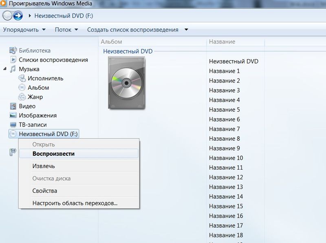The height and width of the screenshot is (243, 326).
Task: Select Название 11 in the list
Action: 226,168
